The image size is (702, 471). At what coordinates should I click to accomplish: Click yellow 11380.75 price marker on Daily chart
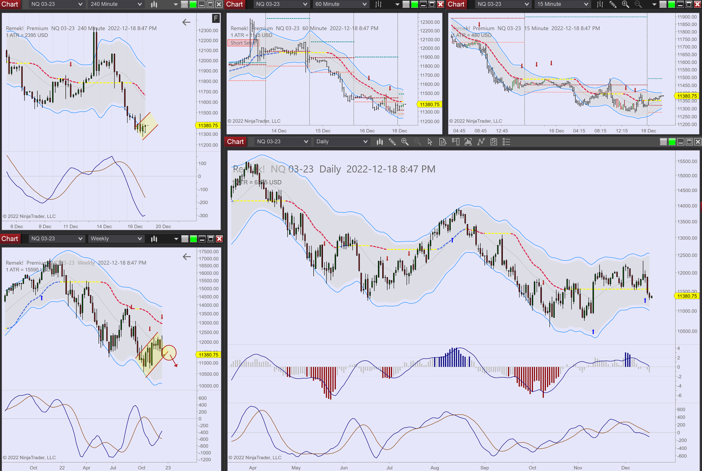click(x=687, y=296)
